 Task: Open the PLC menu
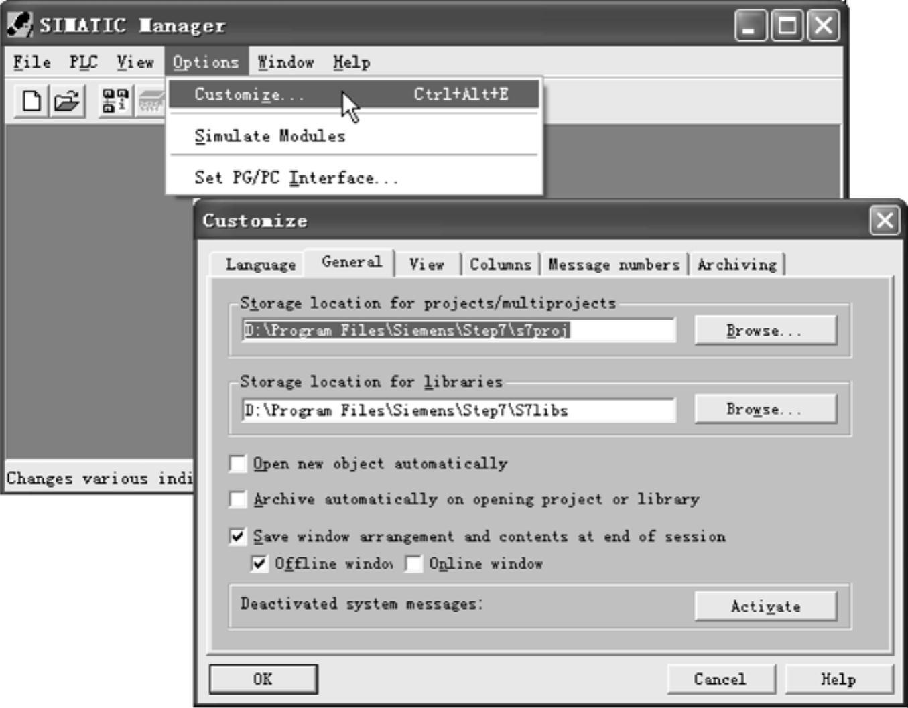(83, 62)
